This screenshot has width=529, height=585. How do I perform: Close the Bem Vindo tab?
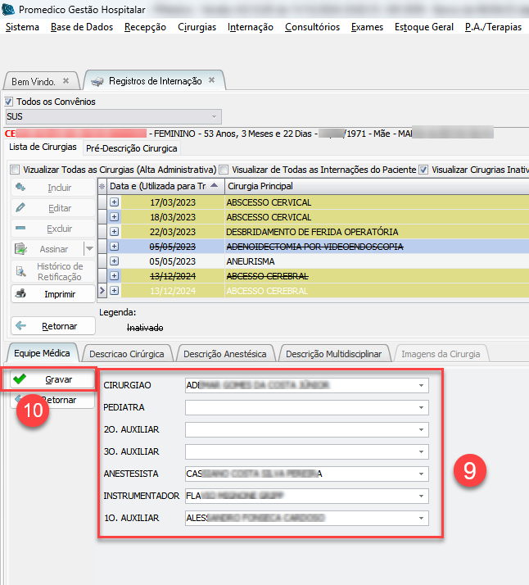(66, 81)
